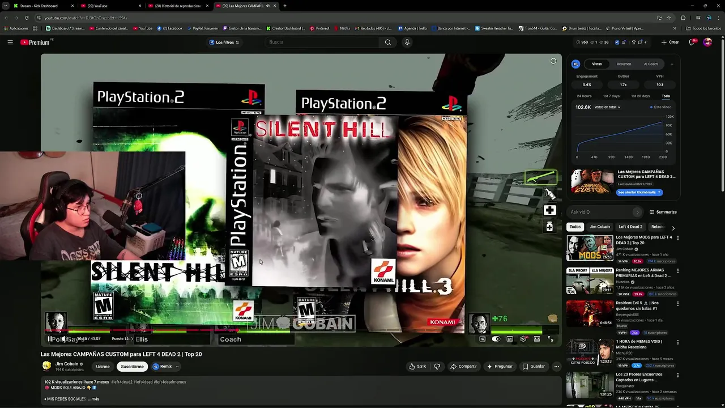Open YouTube notifications bell
This screenshot has height=408, width=725.
[x=692, y=42]
